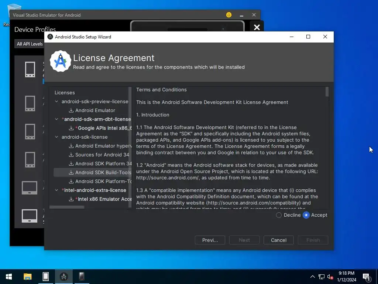Viewport: 378px width, 284px height.
Task: Open the phone emulator taskbar icon
Action: tap(82, 277)
